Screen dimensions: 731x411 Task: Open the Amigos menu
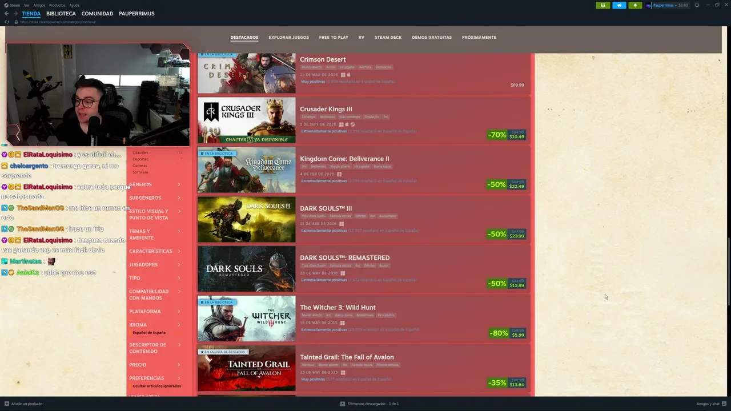click(x=39, y=5)
